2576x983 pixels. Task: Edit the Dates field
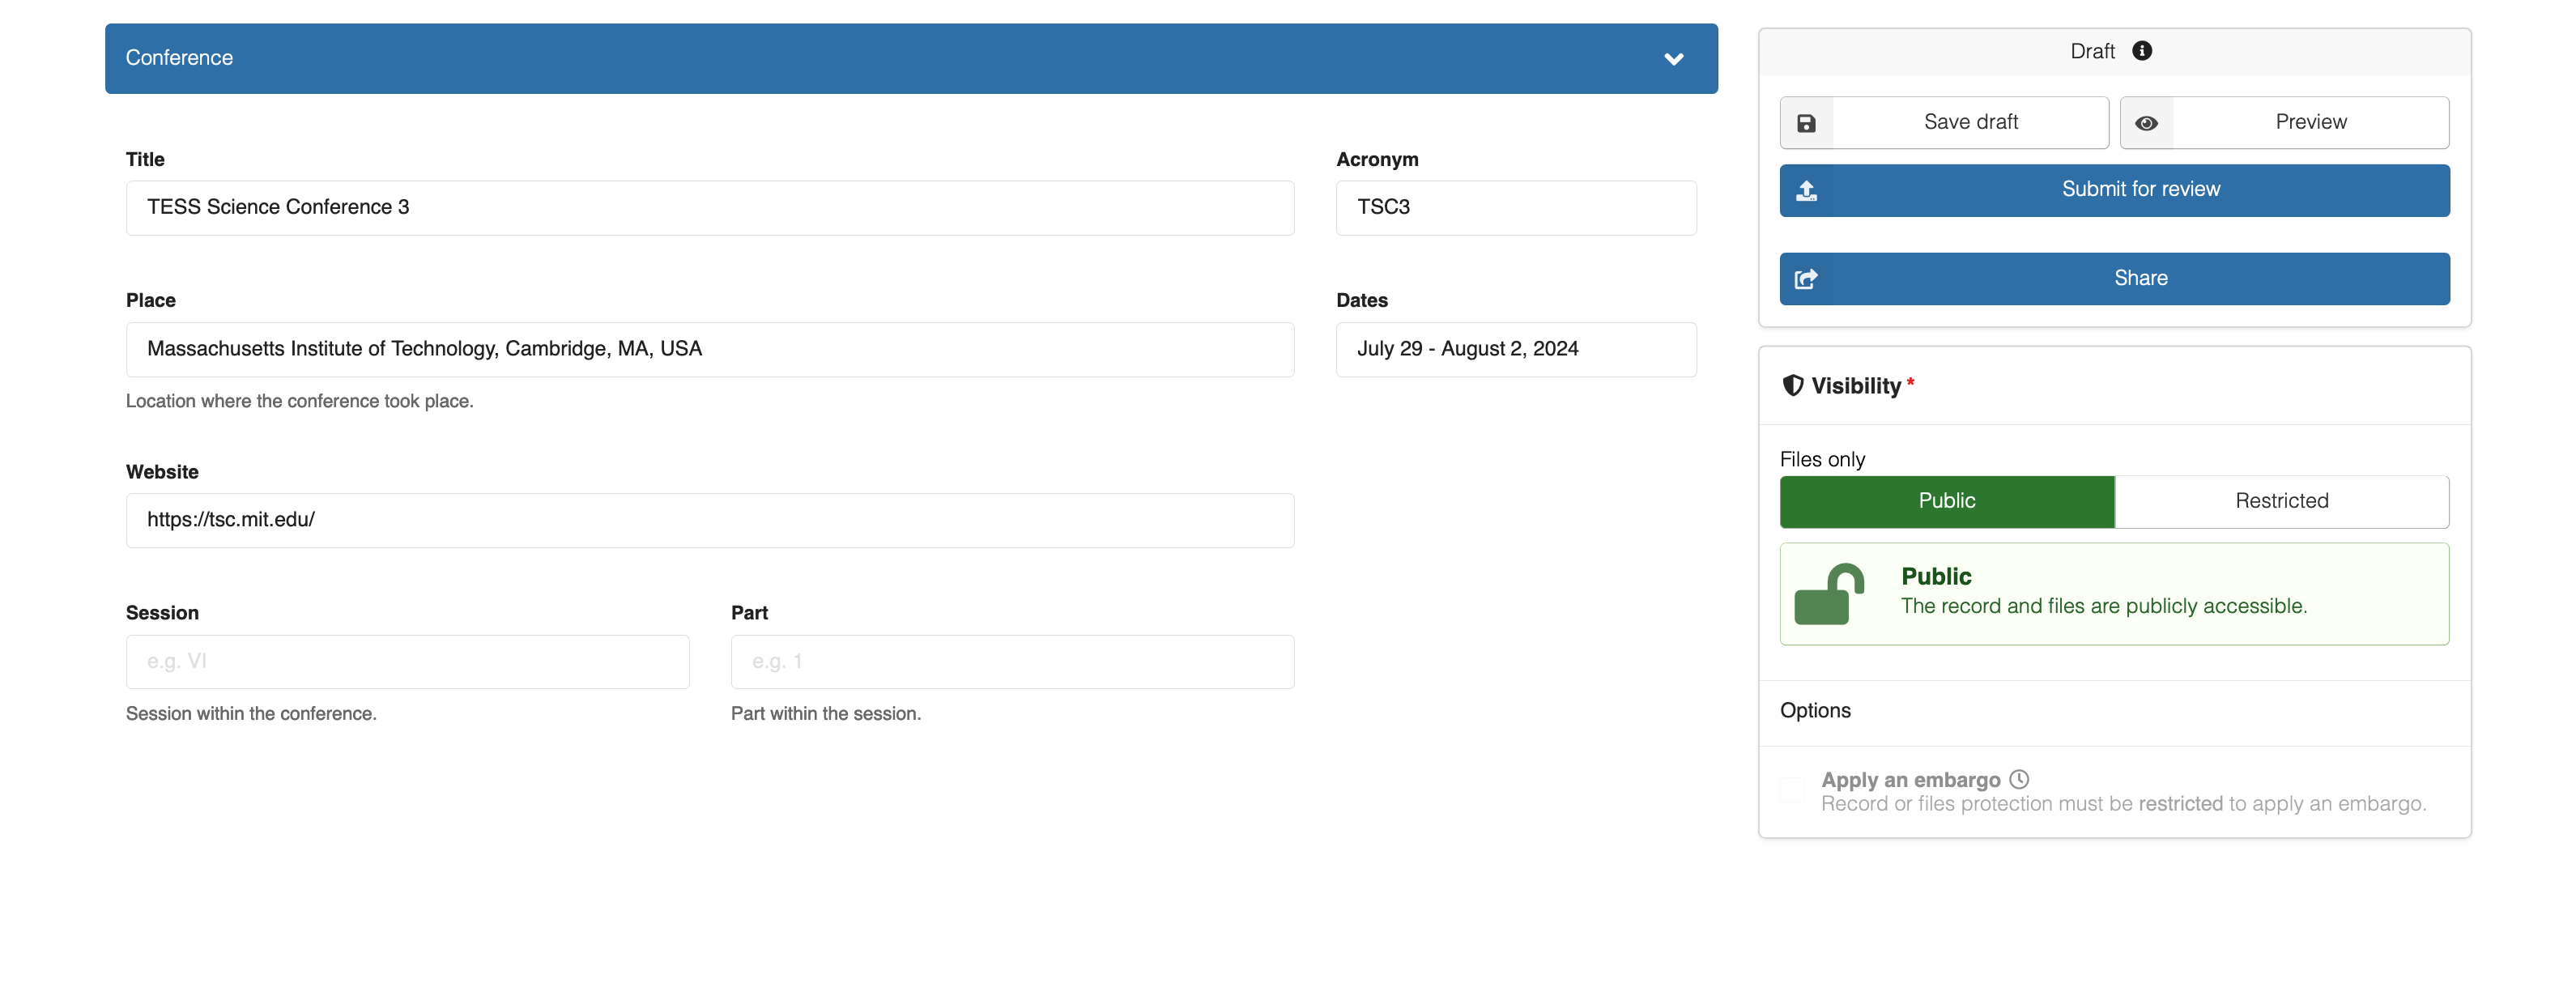(x=1516, y=349)
